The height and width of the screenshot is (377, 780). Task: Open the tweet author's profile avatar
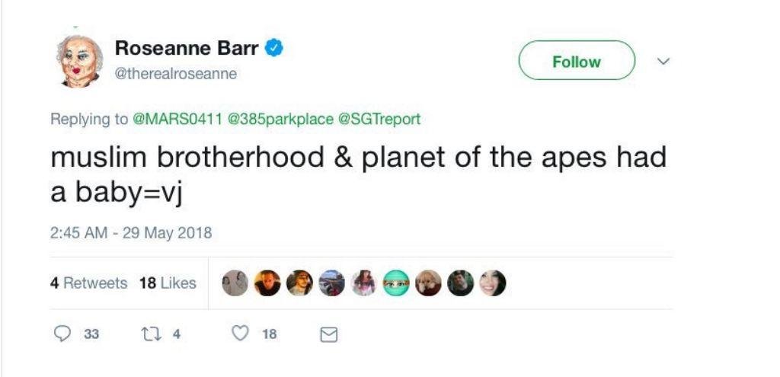tap(79, 61)
